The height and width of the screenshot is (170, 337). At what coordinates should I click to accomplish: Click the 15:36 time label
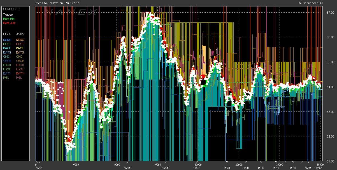165,168
